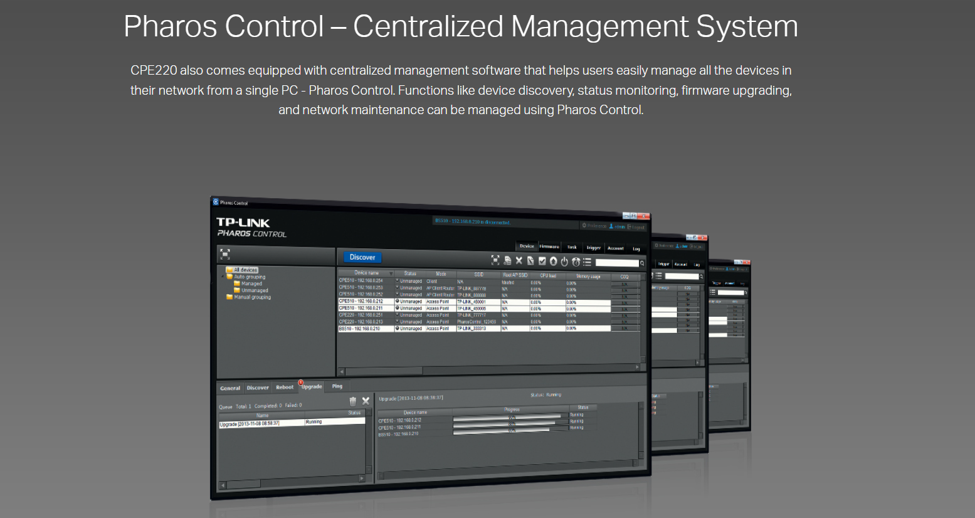The height and width of the screenshot is (518, 975).
Task: Click the fullscreen icon above the device tree
Action: point(225,254)
